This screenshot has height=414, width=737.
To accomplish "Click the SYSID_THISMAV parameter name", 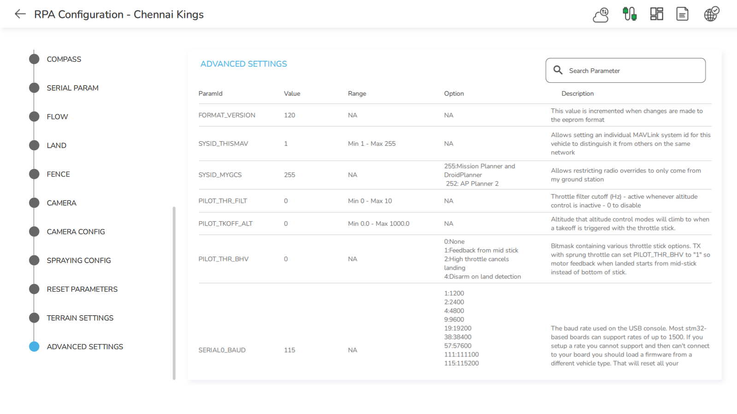I will [223, 144].
